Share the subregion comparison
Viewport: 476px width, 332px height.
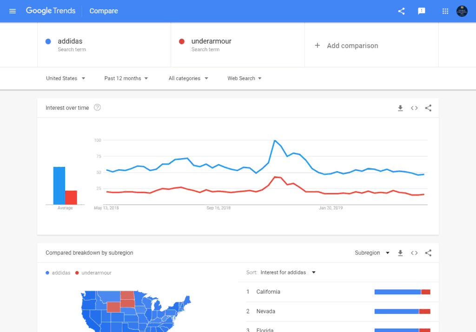coord(428,252)
